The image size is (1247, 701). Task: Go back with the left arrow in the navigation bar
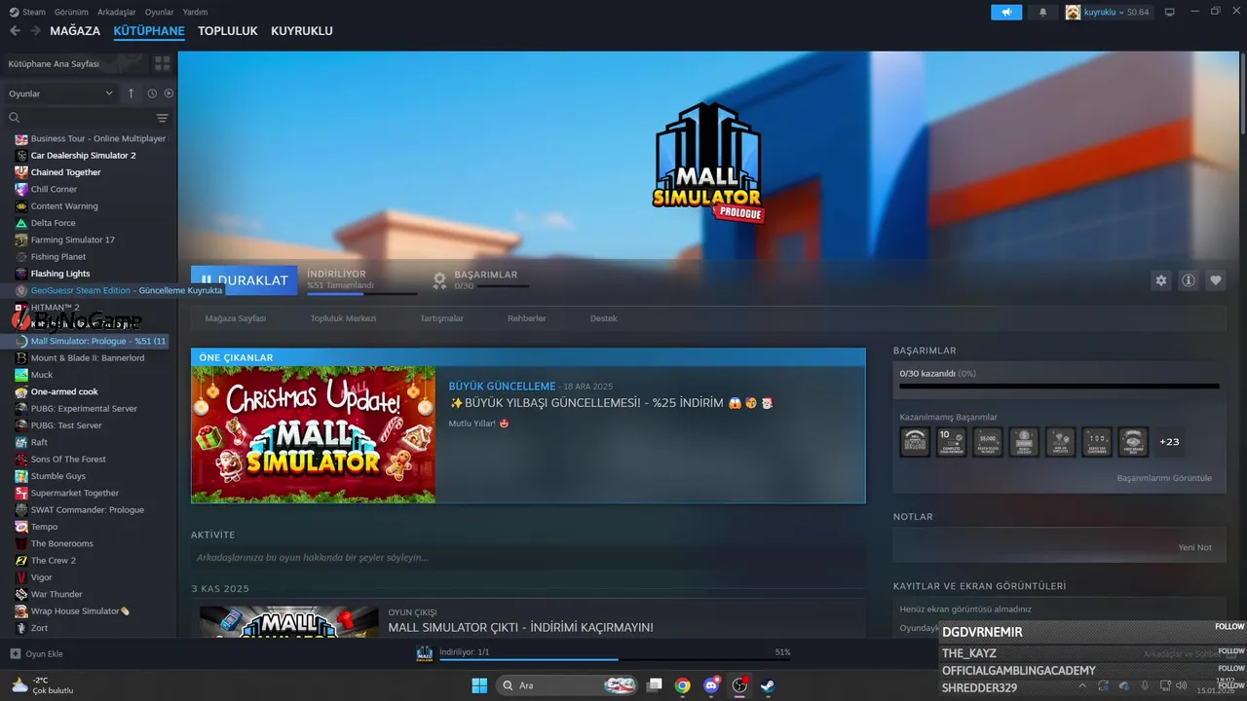pyautogui.click(x=15, y=31)
